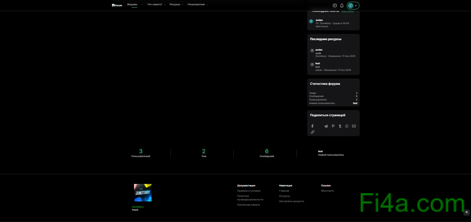471x222 pixels.
Task: Share page on Reddit
Action: (x=326, y=126)
